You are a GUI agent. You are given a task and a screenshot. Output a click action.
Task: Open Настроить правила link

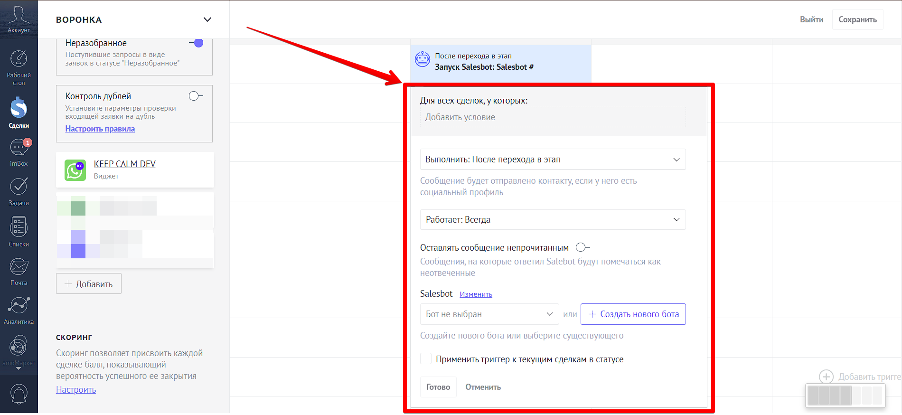pyautogui.click(x=100, y=129)
